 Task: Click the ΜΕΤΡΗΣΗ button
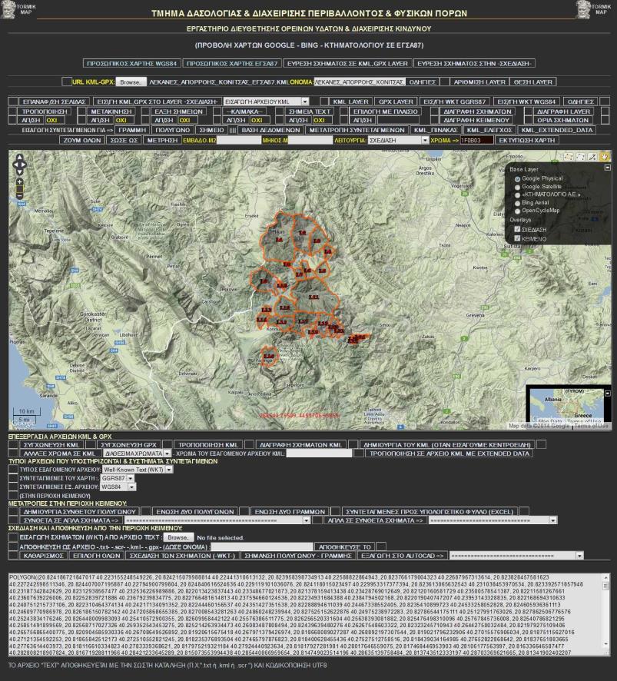162,141
